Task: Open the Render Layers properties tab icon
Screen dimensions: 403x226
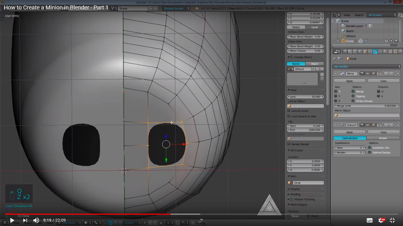Action: coord(350,51)
